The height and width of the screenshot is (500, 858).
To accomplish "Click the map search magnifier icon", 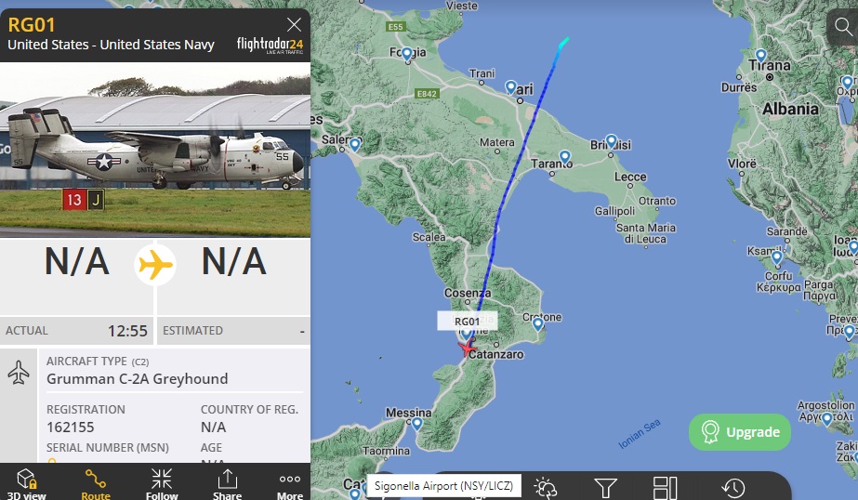I will [x=843, y=26].
